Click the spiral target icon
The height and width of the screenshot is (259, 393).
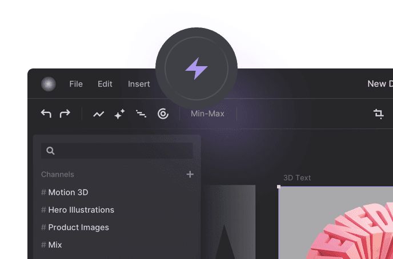pyautogui.click(x=163, y=114)
